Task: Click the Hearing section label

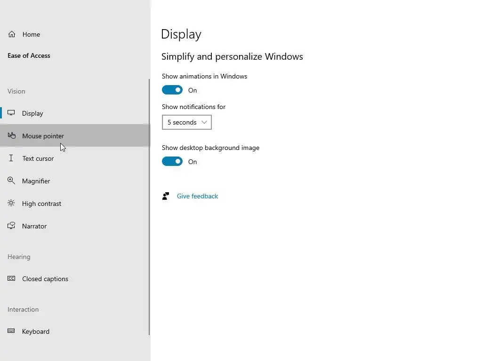Action: click(19, 257)
